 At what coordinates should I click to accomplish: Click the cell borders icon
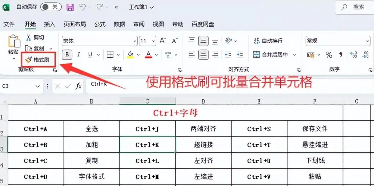click(x=110, y=55)
